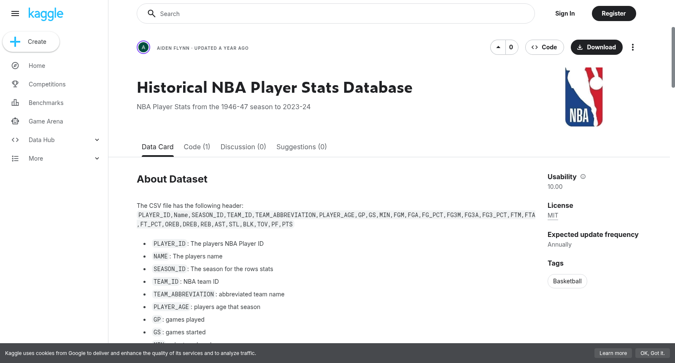The image size is (675, 363).
Task: Click the TEAM_ABBREVIATION description line
Action: coord(219,294)
